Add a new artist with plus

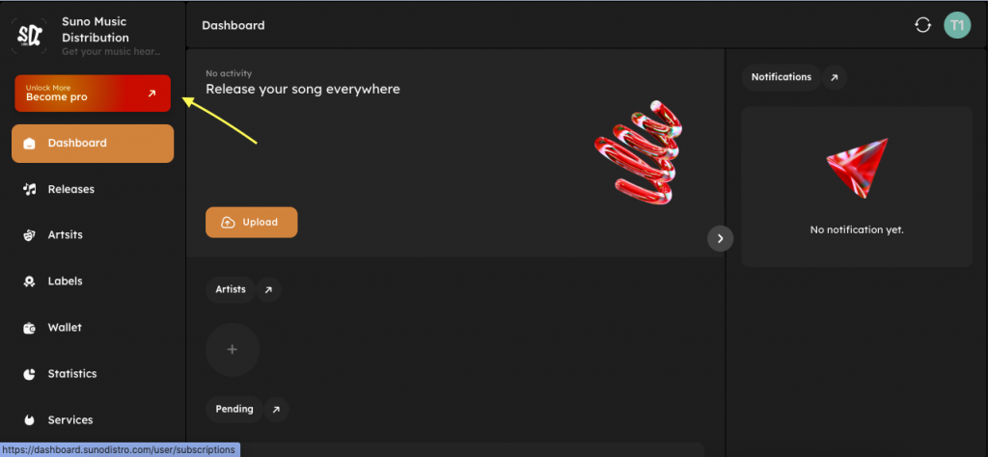click(232, 349)
